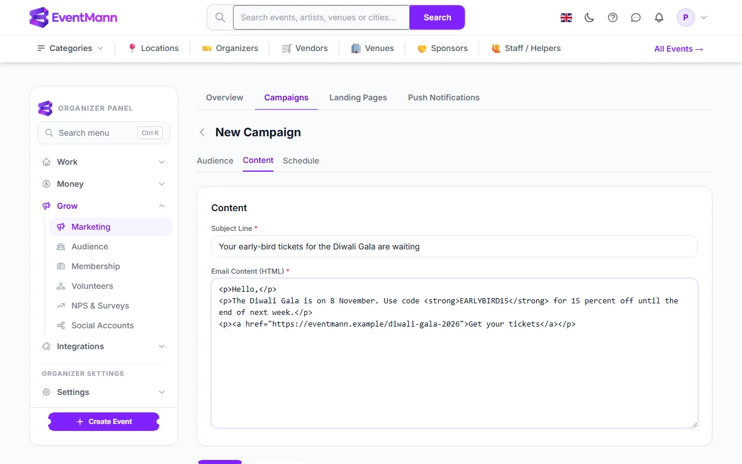Switch to the Schedule campaign step
The height and width of the screenshot is (464, 742).
301,161
